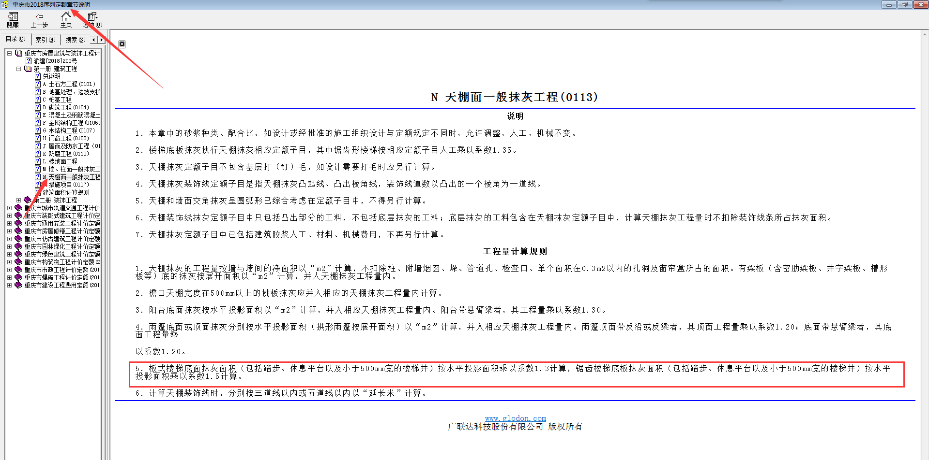The height and width of the screenshot is (460, 929).
Task: Select the 措施项目(0117) tree entry
Action: coord(69,185)
